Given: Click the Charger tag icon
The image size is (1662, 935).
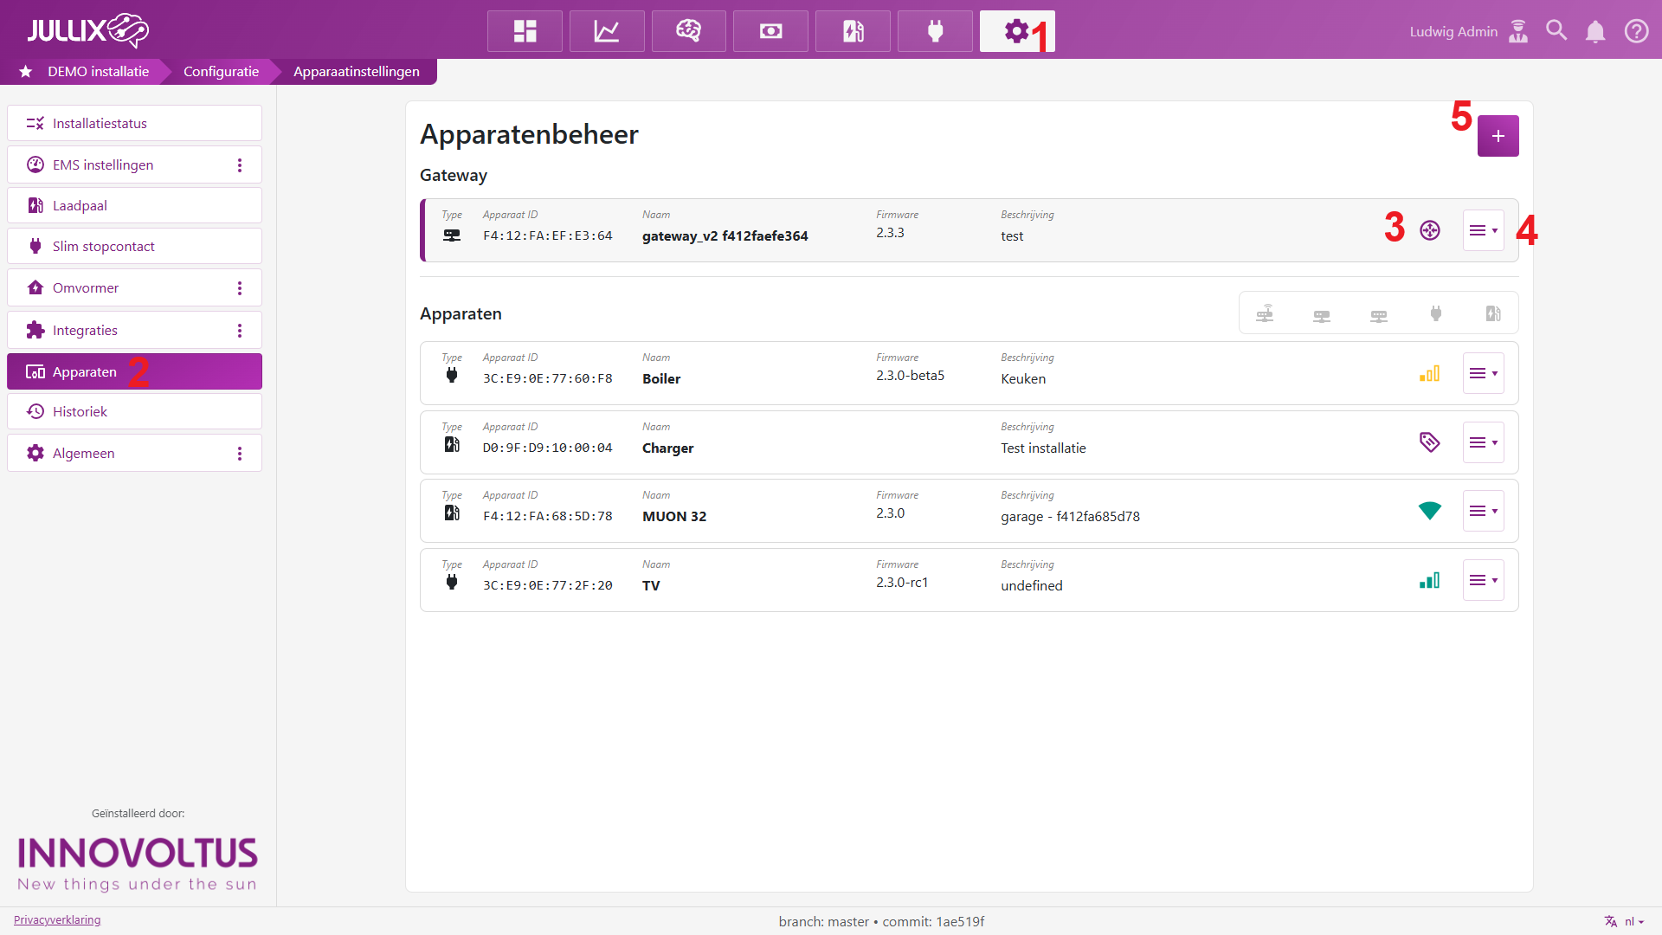Looking at the screenshot, I should point(1429,442).
